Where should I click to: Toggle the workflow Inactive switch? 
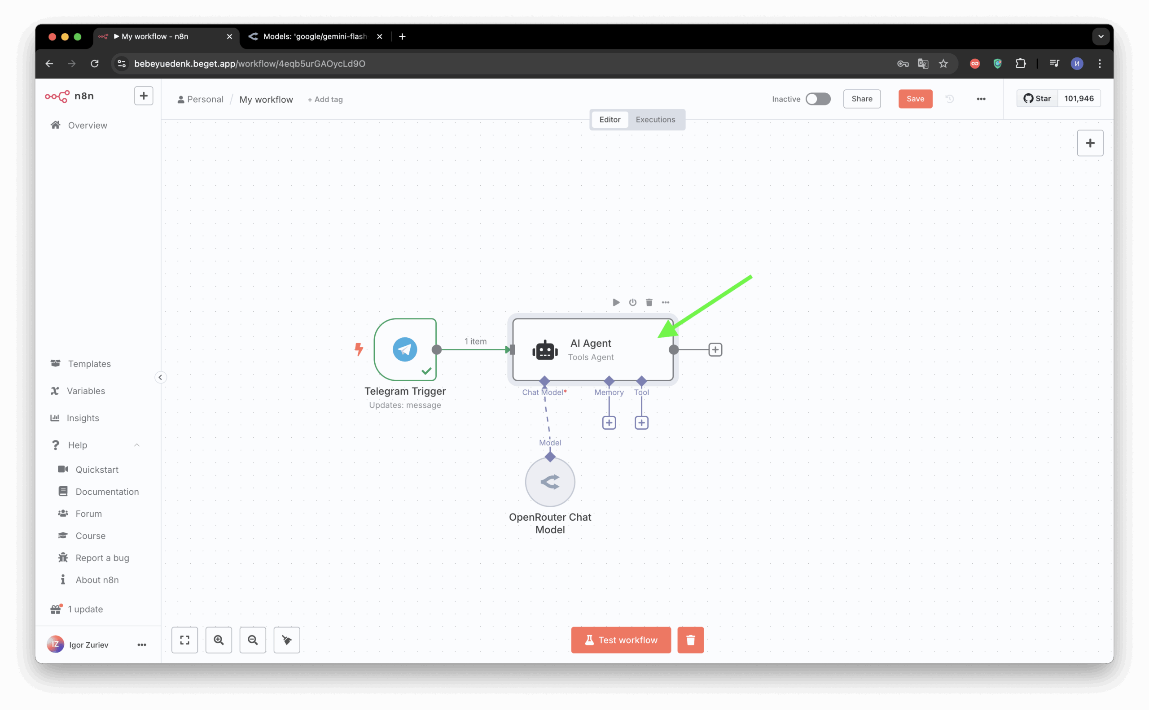818,99
